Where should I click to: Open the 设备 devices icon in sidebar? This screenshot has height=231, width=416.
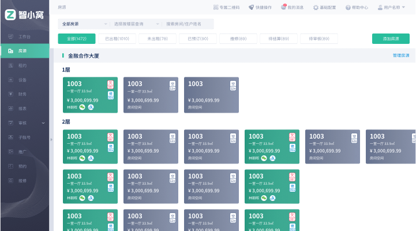(10, 80)
